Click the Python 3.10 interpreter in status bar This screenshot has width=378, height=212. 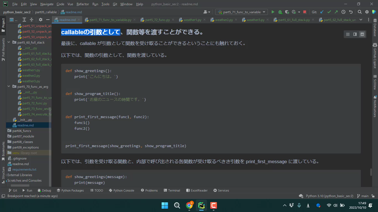(x=329, y=196)
